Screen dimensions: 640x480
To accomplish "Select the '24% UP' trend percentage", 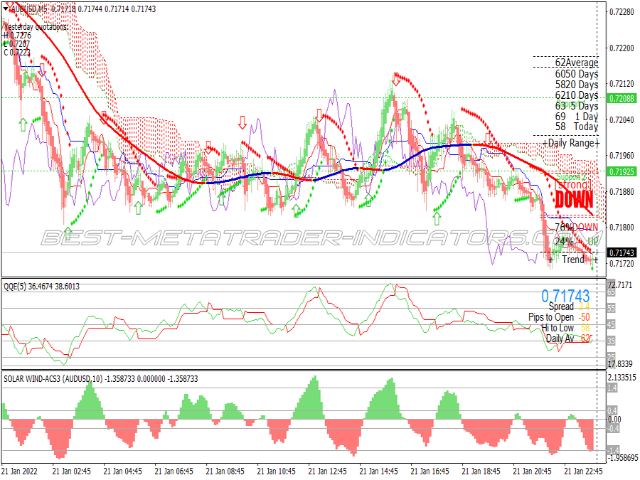I will [576, 241].
